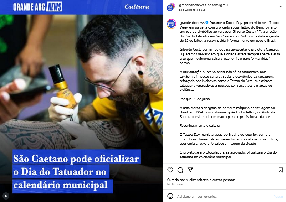Viewport: 286px width, 202px height.
Task: Open suelizanchetta's profile from likes line
Action: coord(198,180)
